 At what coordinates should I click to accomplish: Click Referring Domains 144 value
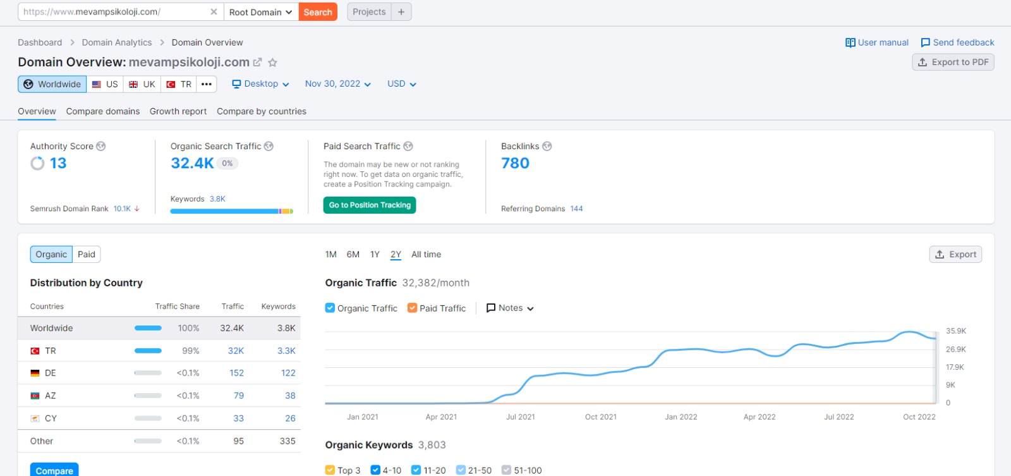(x=576, y=209)
